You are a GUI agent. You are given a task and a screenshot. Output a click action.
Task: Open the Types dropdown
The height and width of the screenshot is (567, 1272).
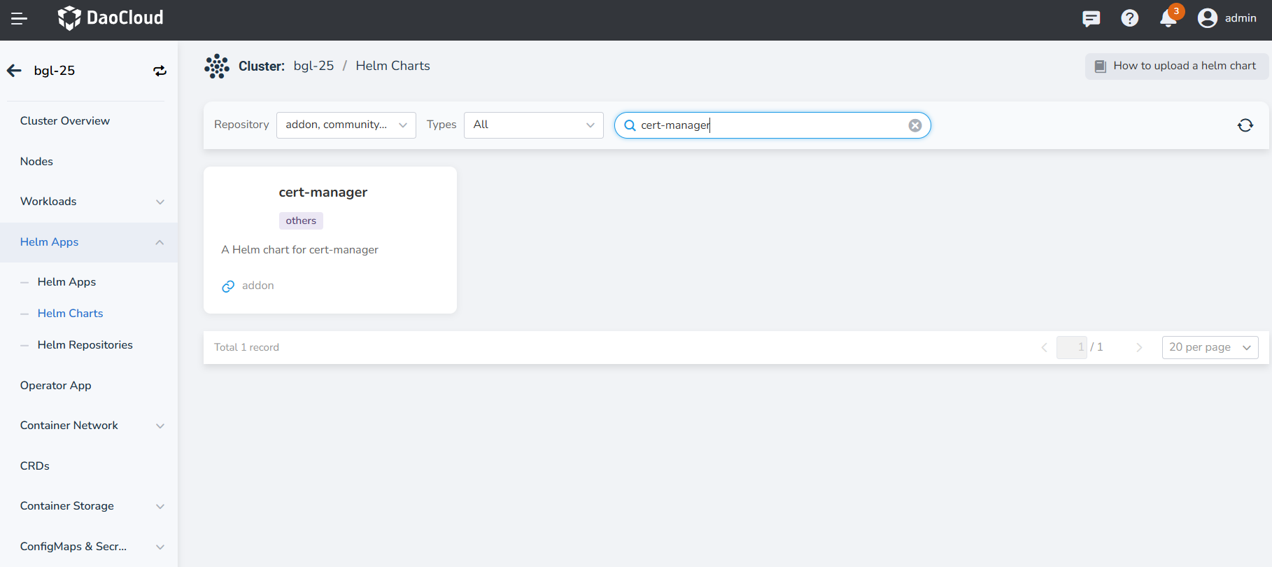(533, 125)
